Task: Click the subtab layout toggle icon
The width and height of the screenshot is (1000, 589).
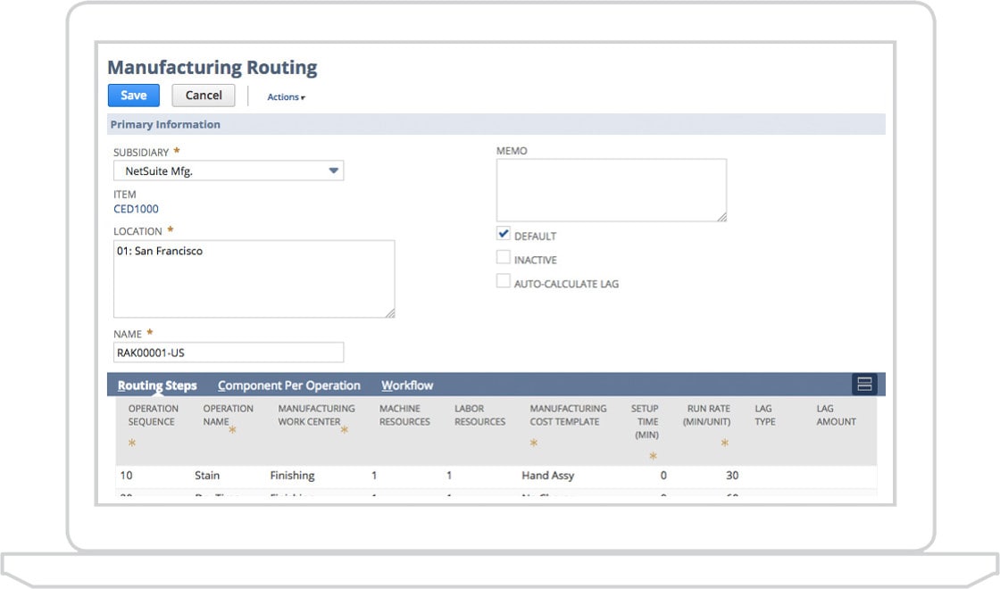Action: [x=864, y=385]
